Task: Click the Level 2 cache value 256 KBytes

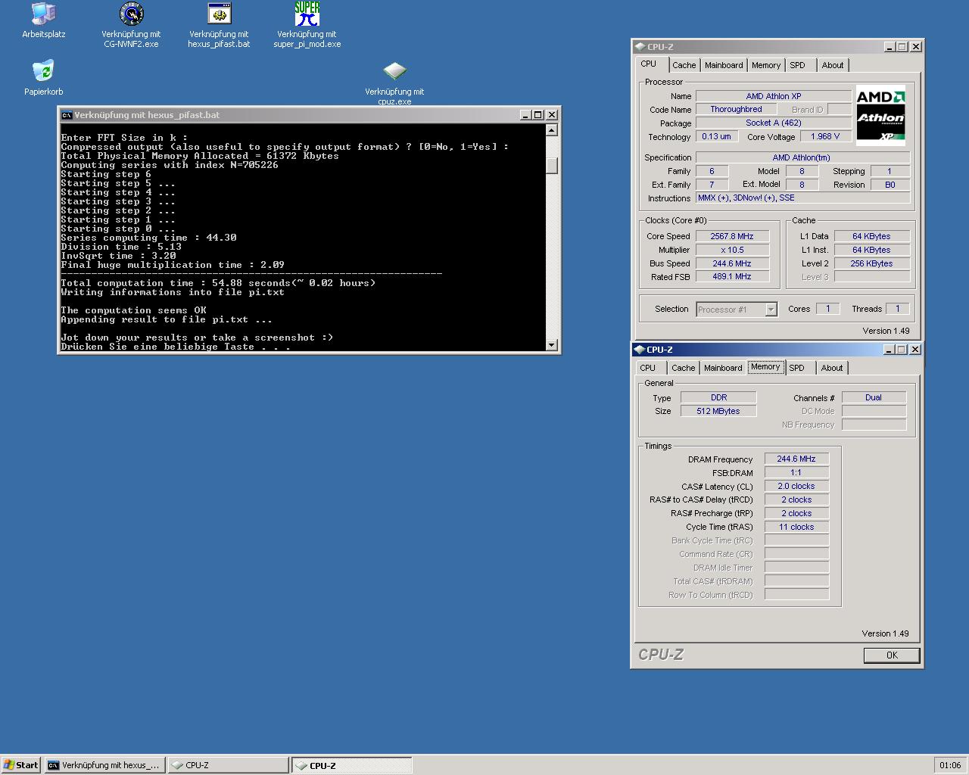Action: point(872,263)
